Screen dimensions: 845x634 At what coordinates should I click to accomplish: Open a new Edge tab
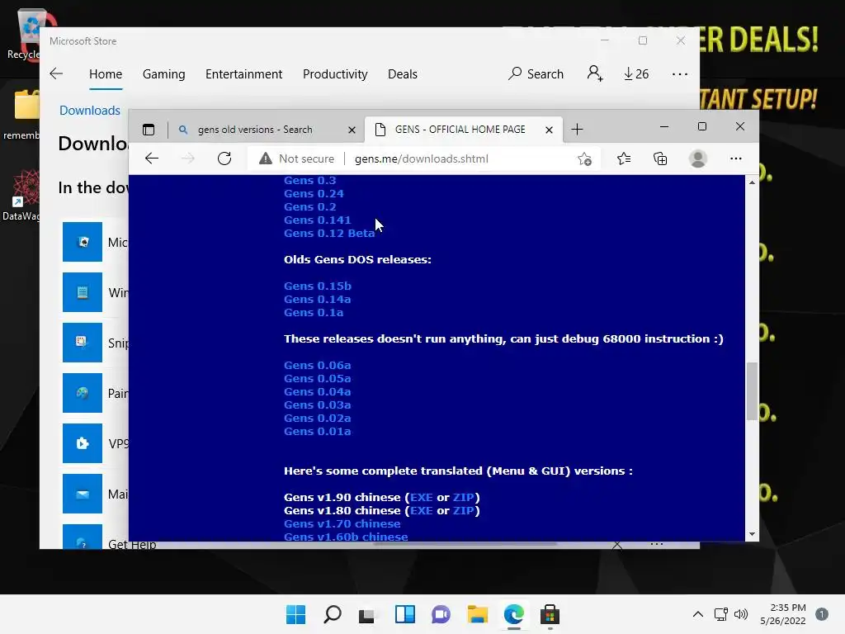point(577,130)
